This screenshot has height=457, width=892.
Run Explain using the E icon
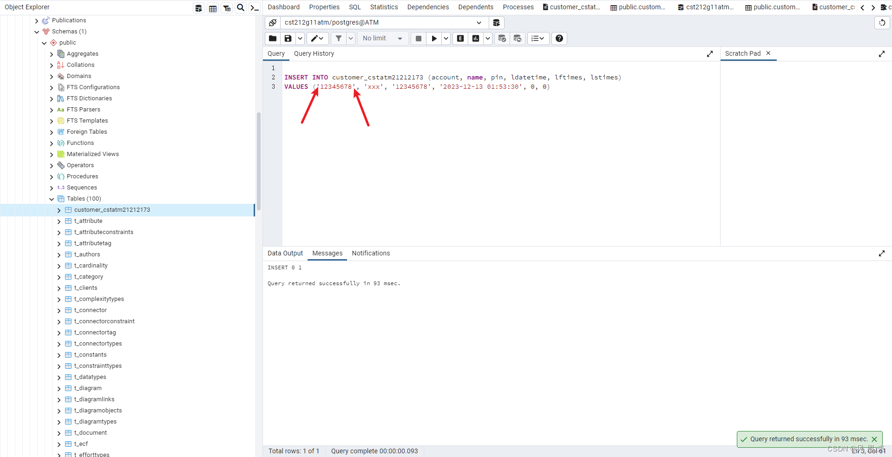click(x=460, y=39)
